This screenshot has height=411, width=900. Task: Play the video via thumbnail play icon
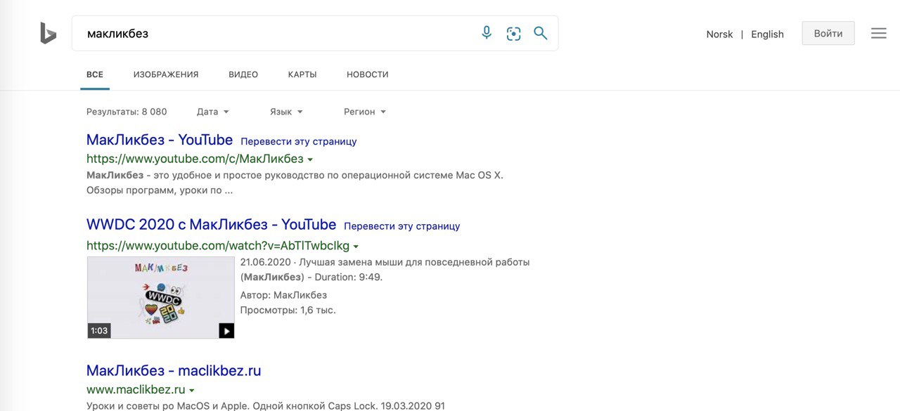pyautogui.click(x=226, y=330)
